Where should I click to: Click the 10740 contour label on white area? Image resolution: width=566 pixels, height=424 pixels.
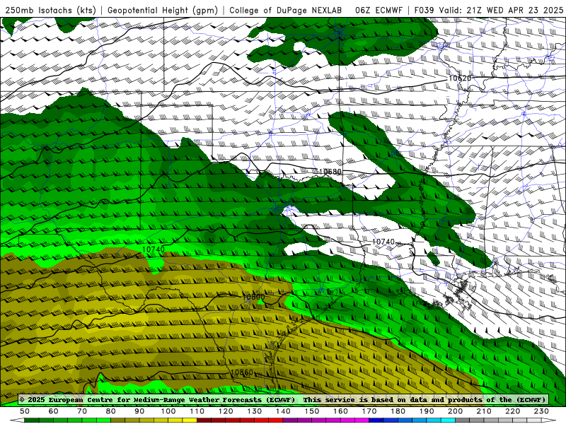383,242
